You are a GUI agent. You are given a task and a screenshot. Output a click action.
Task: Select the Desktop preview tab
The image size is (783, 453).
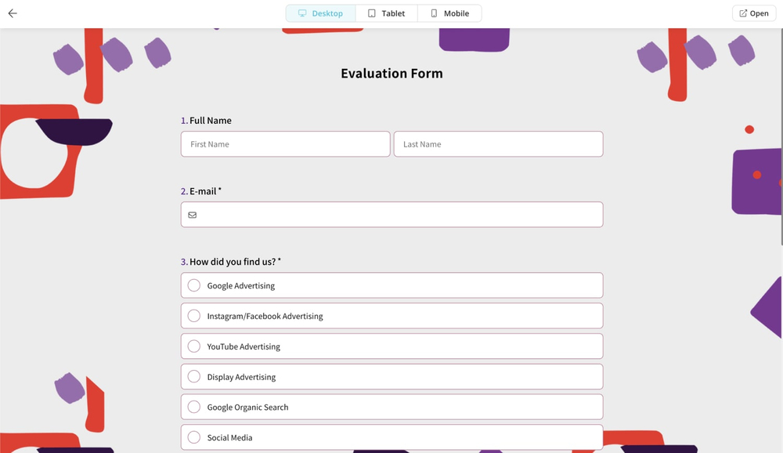320,13
